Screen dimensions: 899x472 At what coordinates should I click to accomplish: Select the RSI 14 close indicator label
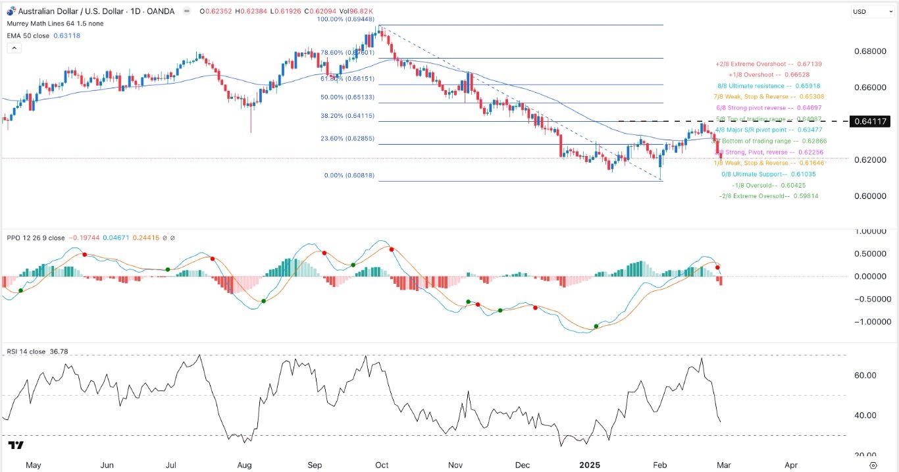click(26, 352)
